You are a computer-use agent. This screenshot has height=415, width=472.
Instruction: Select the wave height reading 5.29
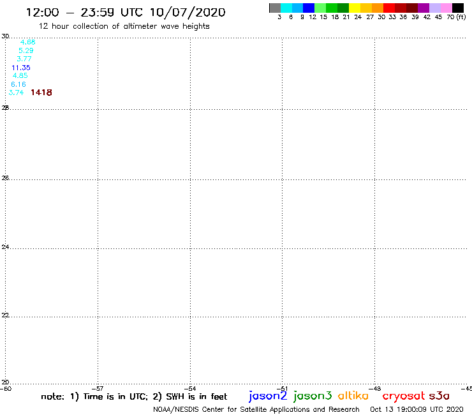(x=26, y=50)
